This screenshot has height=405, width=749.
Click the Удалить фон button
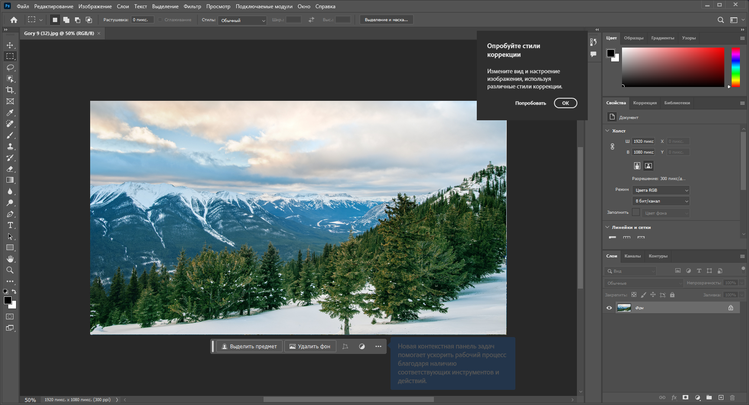pyautogui.click(x=310, y=346)
